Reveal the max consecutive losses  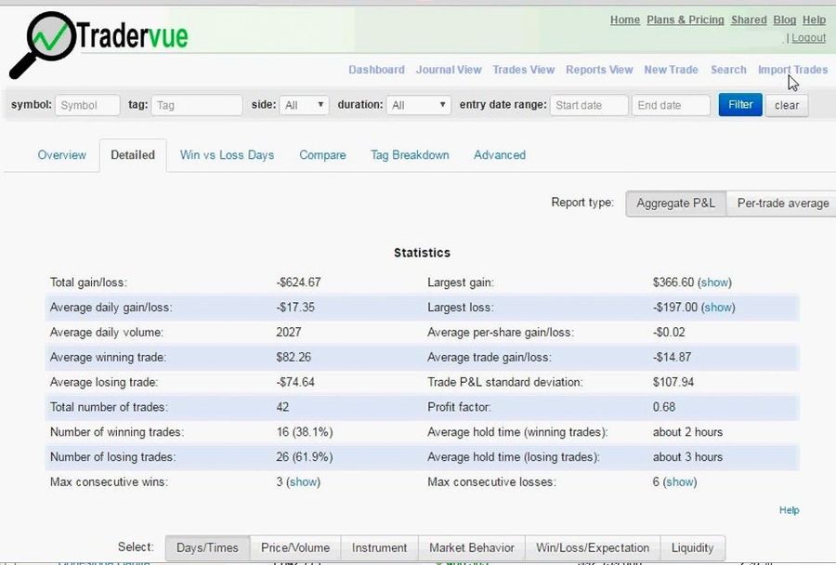[679, 481]
